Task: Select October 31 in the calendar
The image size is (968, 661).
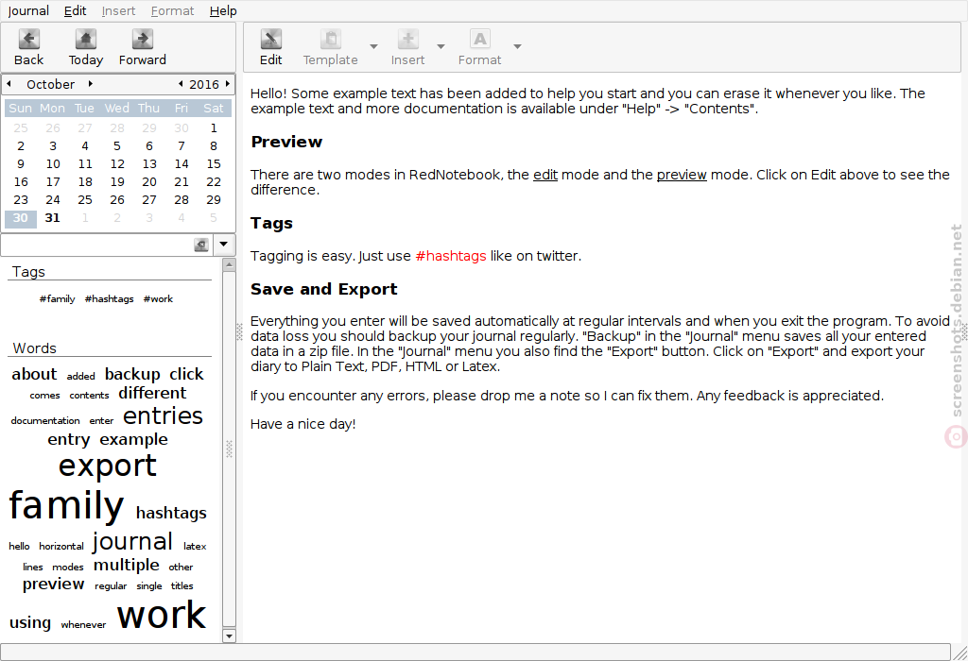Action: click(x=53, y=218)
